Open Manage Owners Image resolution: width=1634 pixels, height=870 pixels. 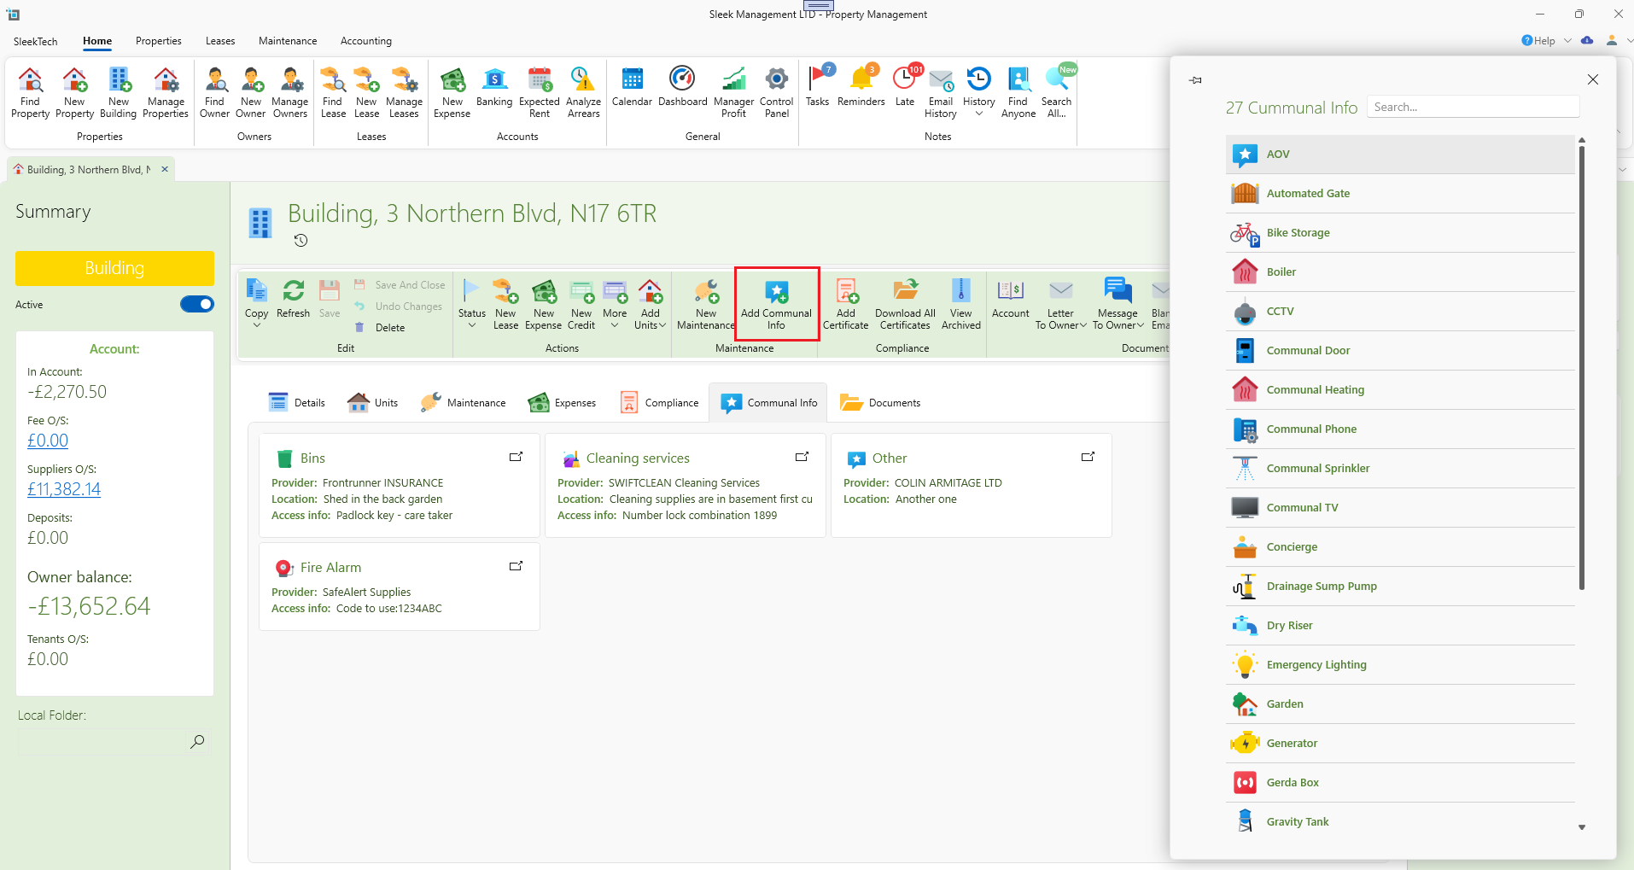[289, 92]
